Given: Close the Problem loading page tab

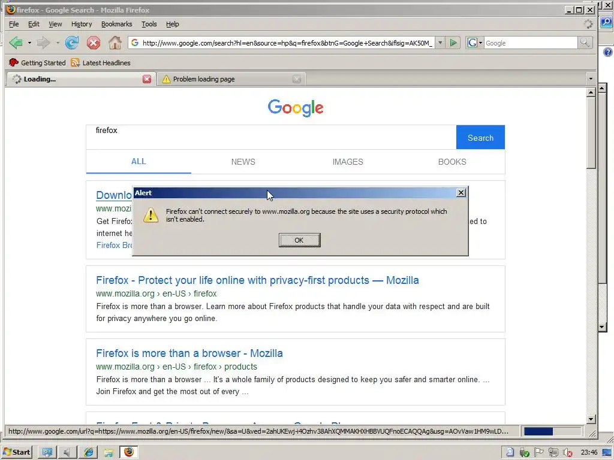Looking at the screenshot, I should pyautogui.click(x=297, y=79).
